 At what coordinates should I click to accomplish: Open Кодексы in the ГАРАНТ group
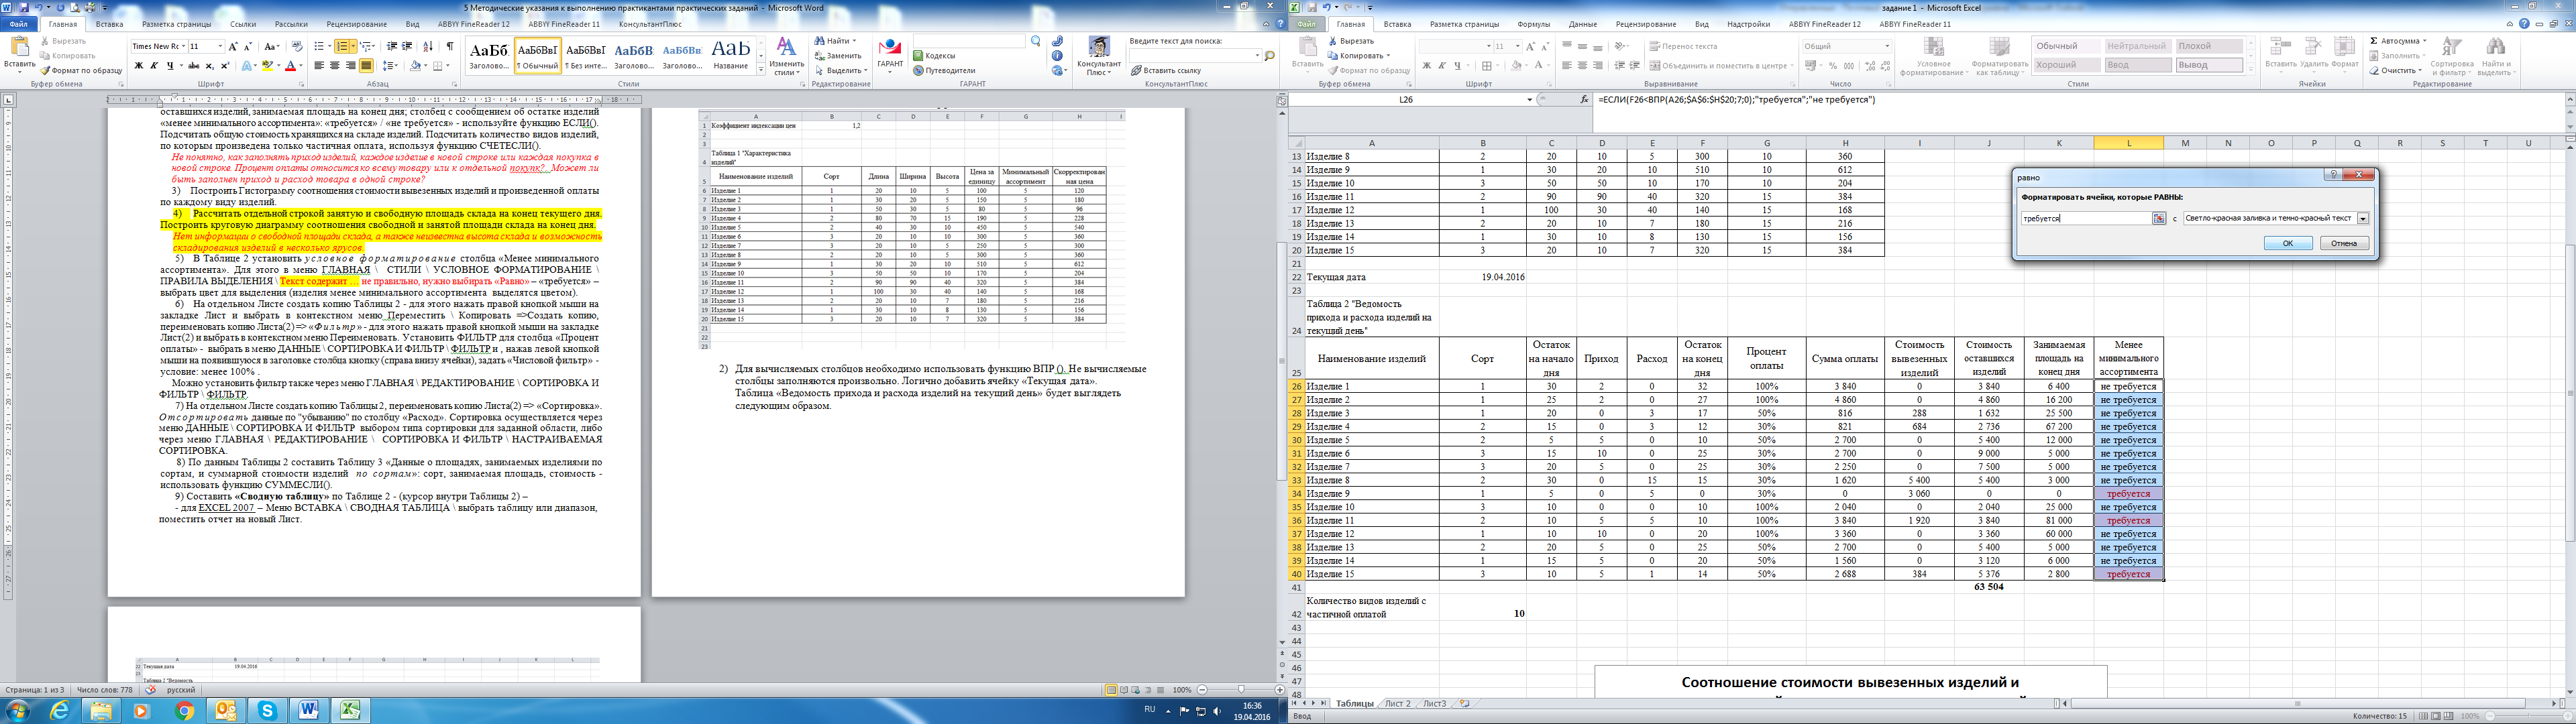point(934,56)
